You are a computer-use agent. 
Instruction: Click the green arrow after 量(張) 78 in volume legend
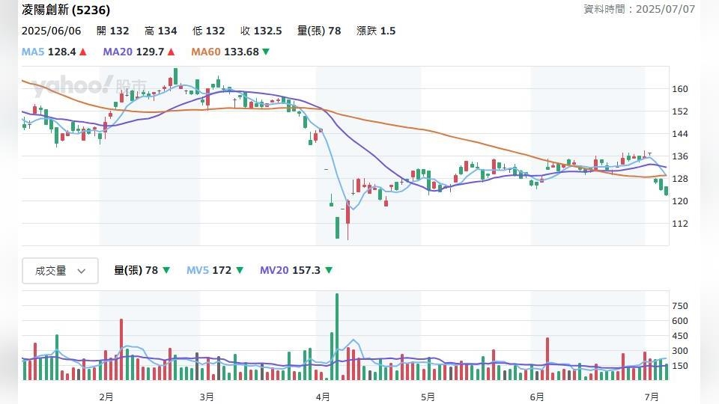[166, 270]
